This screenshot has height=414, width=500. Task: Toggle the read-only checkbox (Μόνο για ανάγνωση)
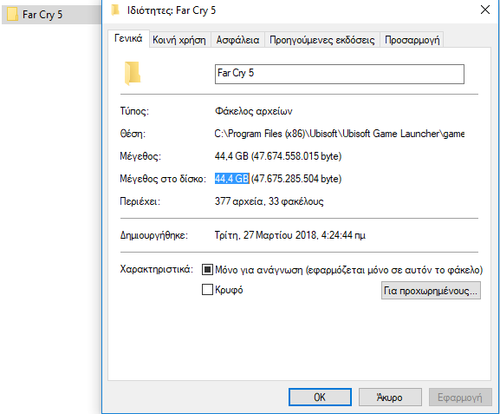(207, 270)
